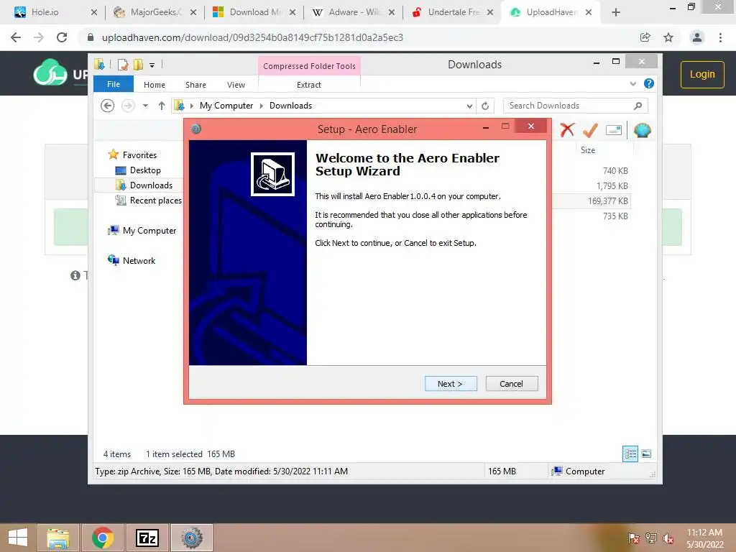Click the Chrome address bar URL
The width and height of the screenshot is (736, 552).
252,37
